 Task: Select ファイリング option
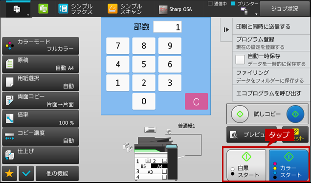[x=271, y=76]
